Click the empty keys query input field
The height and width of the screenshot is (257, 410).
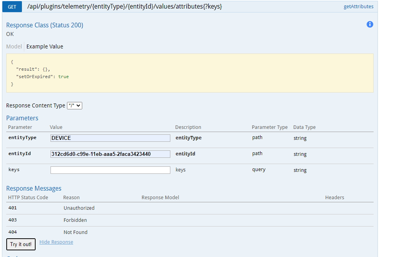[110, 170]
